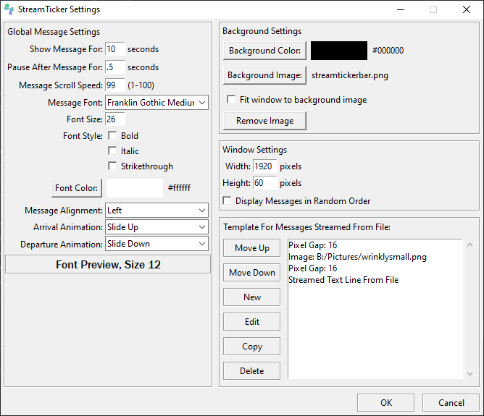
Task: Enable the Bold font style checkbox
Action: 112,135
